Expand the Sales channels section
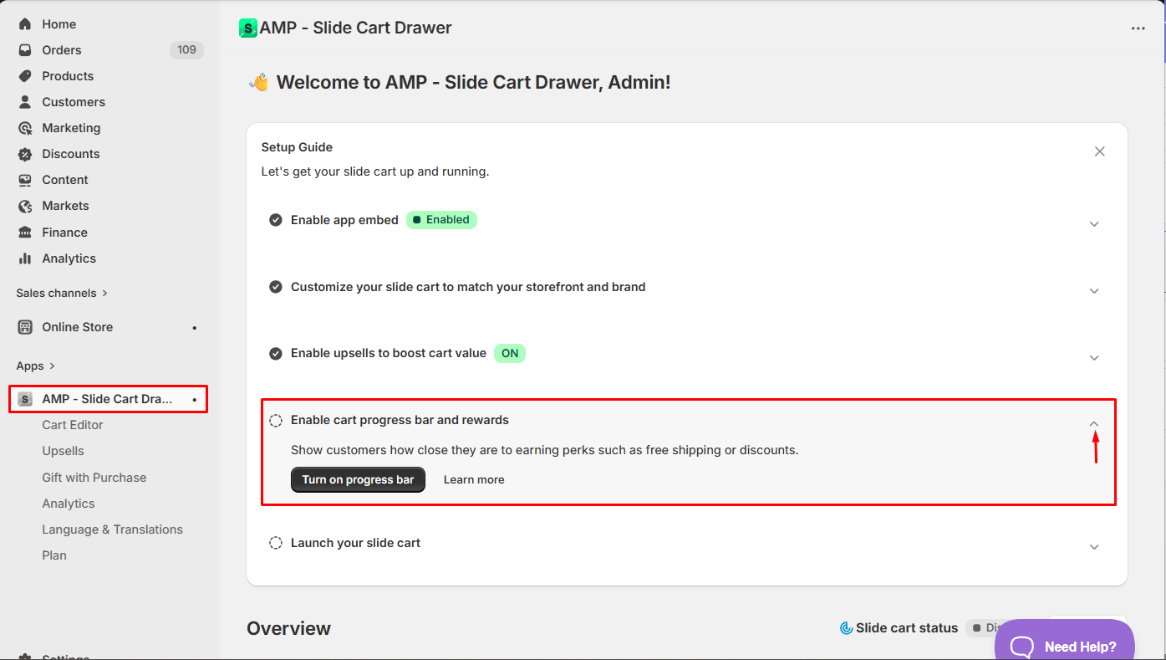 coord(62,293)
